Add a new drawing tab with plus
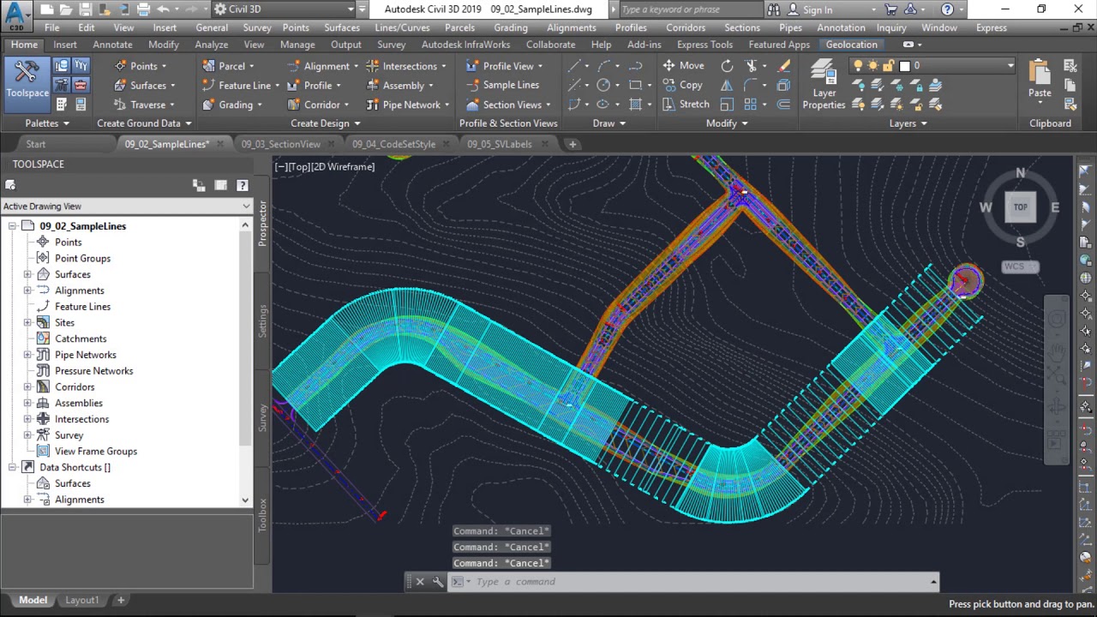The image size is (1097, 617). [x=572, y=144]
